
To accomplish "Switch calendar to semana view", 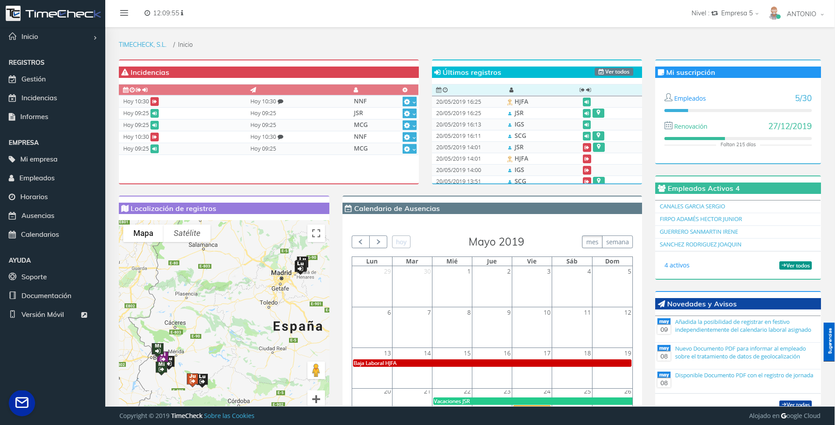I will 617,242.
